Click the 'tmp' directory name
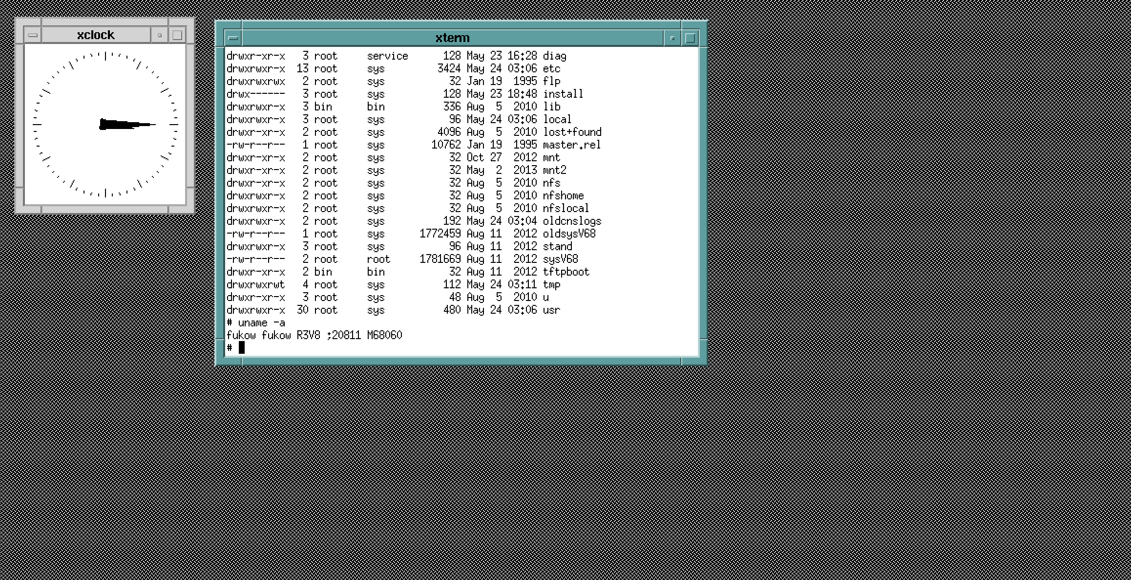Viewport: 1131px width, 580px height. [x=552, y=284]
